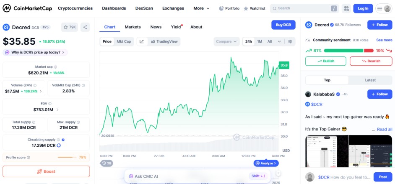Viewport: 395px width, 184px height.
Task: Click the share icon next to Decred
Action: coord(85,27)
